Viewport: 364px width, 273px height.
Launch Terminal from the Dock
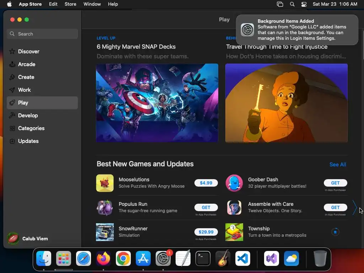coord(203,258)
